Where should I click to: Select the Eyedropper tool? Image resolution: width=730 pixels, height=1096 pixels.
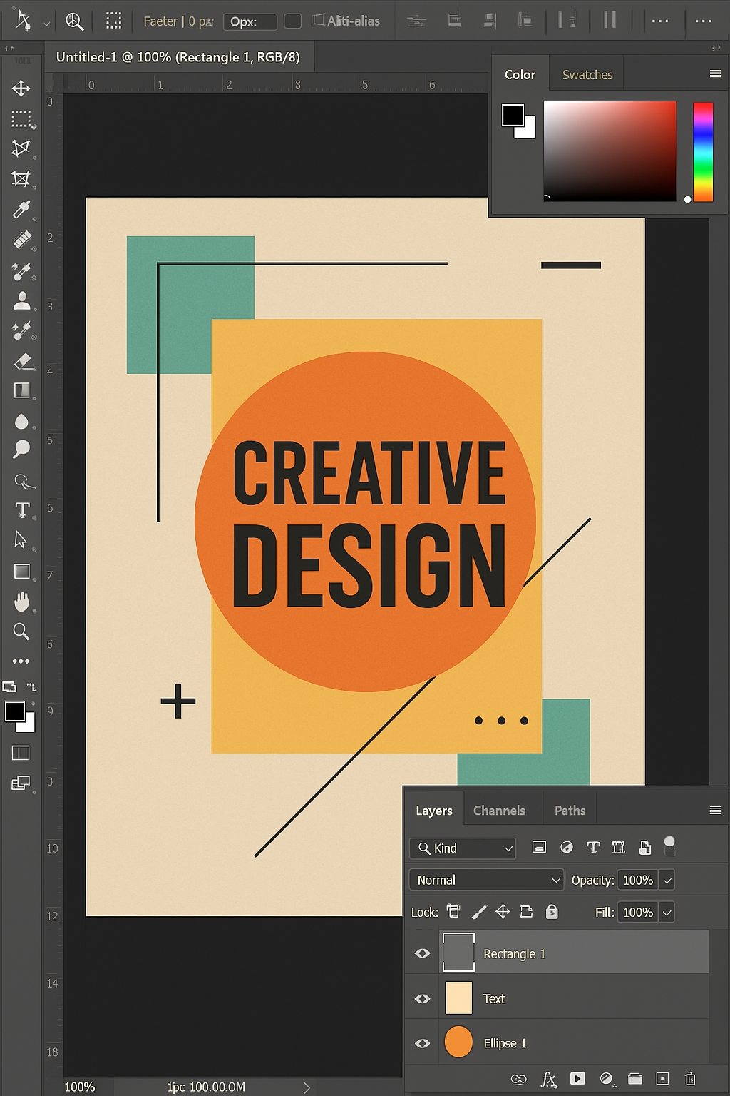(x=21, y=210)
